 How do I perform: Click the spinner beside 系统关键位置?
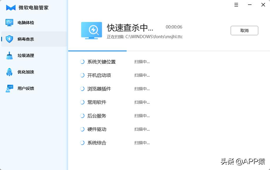(x=82, y=62)
